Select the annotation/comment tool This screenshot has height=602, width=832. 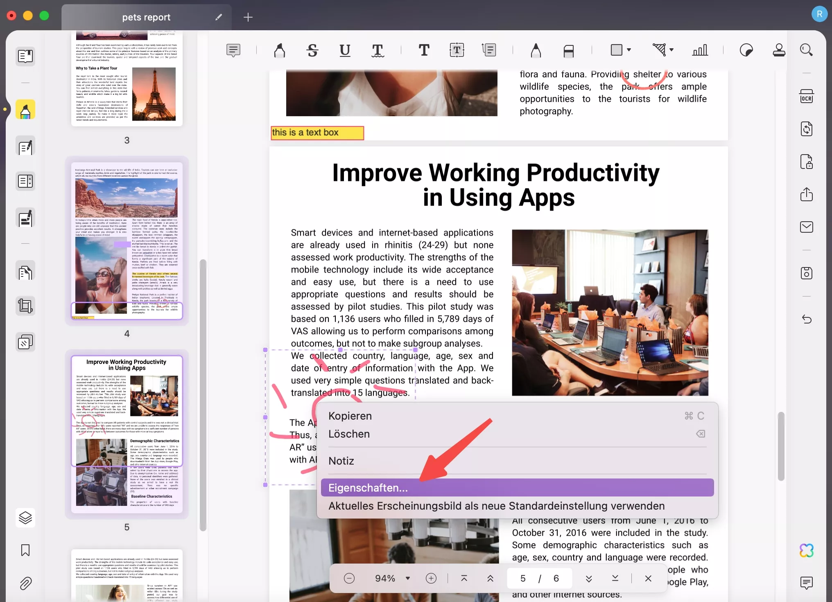pos(233,49)
